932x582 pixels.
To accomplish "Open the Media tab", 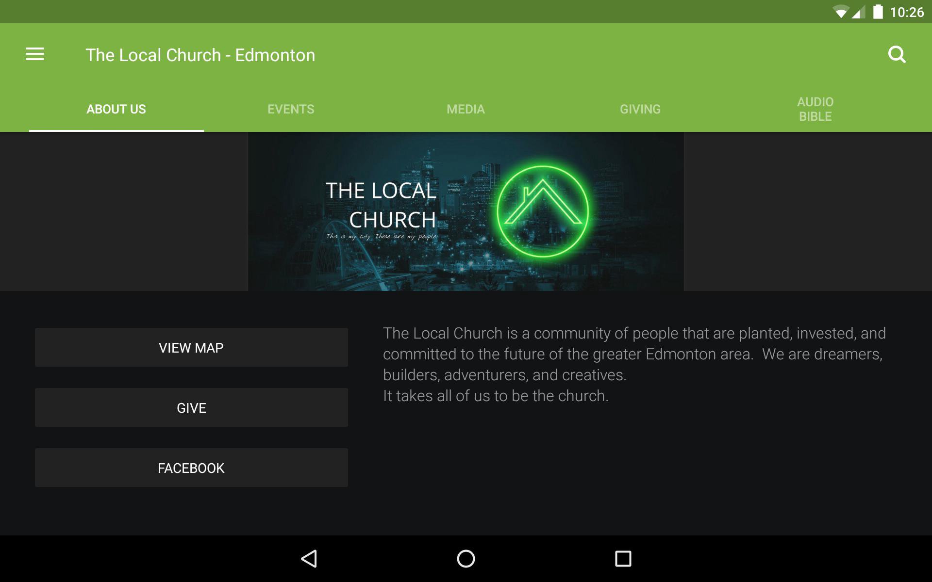I will [x=466, y=109].
